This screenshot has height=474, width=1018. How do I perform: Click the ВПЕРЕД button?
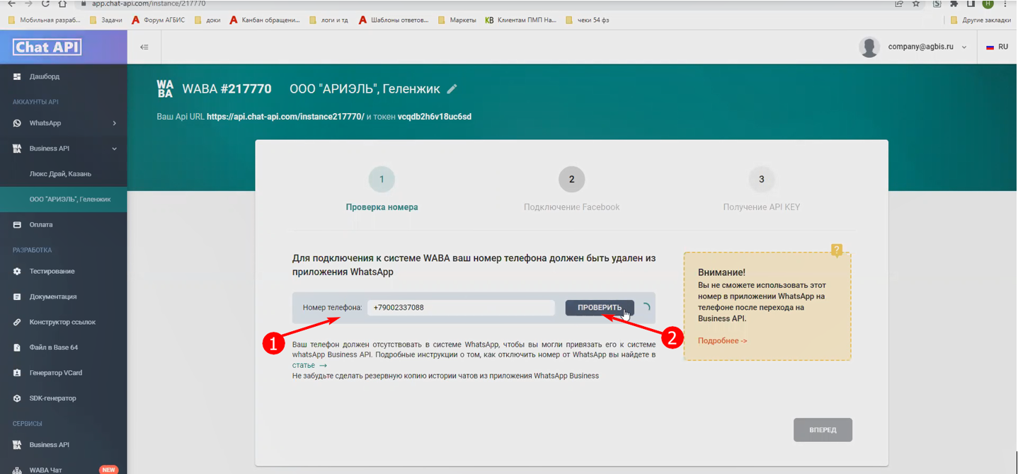point(823,430)
